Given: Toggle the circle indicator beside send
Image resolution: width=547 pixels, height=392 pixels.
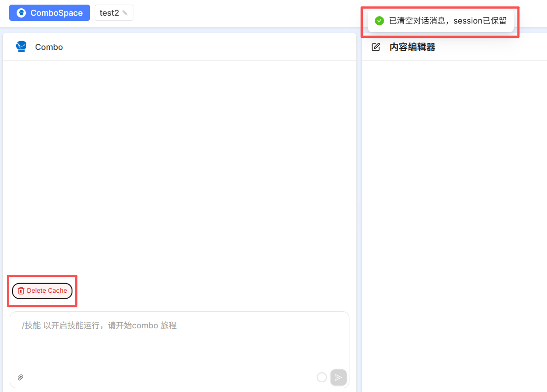Looking at the screenshot, I should pos(322,377).
